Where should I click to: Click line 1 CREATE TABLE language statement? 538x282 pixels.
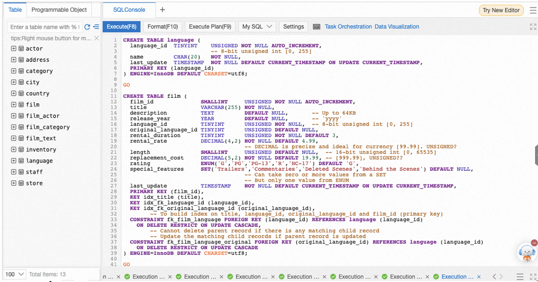pyautogui.click(x=162, y=40)
